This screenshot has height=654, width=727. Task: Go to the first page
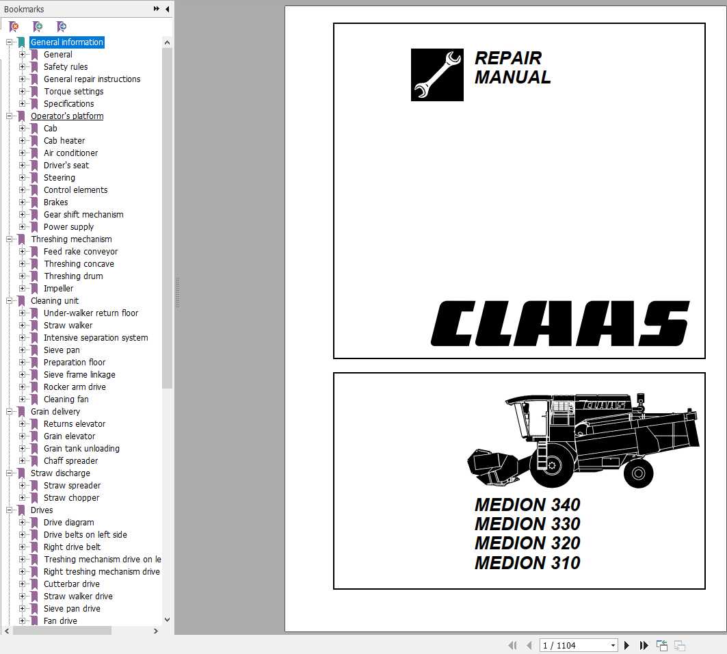click(512, 645)
